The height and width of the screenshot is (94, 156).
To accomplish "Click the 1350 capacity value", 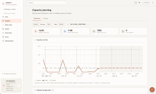I will pyautogui.click(x=99, y=30).
